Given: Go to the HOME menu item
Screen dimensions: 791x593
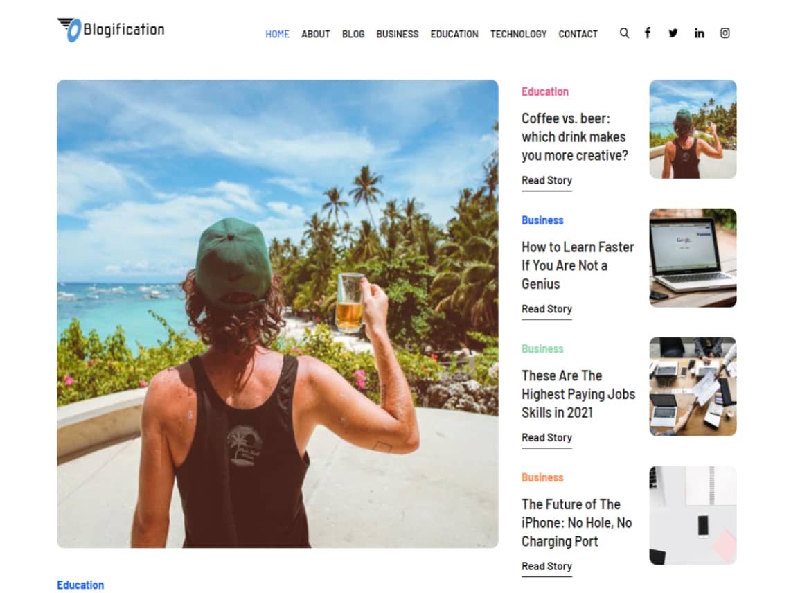Looking at the screenshot, I should click(x=277, y=34).
